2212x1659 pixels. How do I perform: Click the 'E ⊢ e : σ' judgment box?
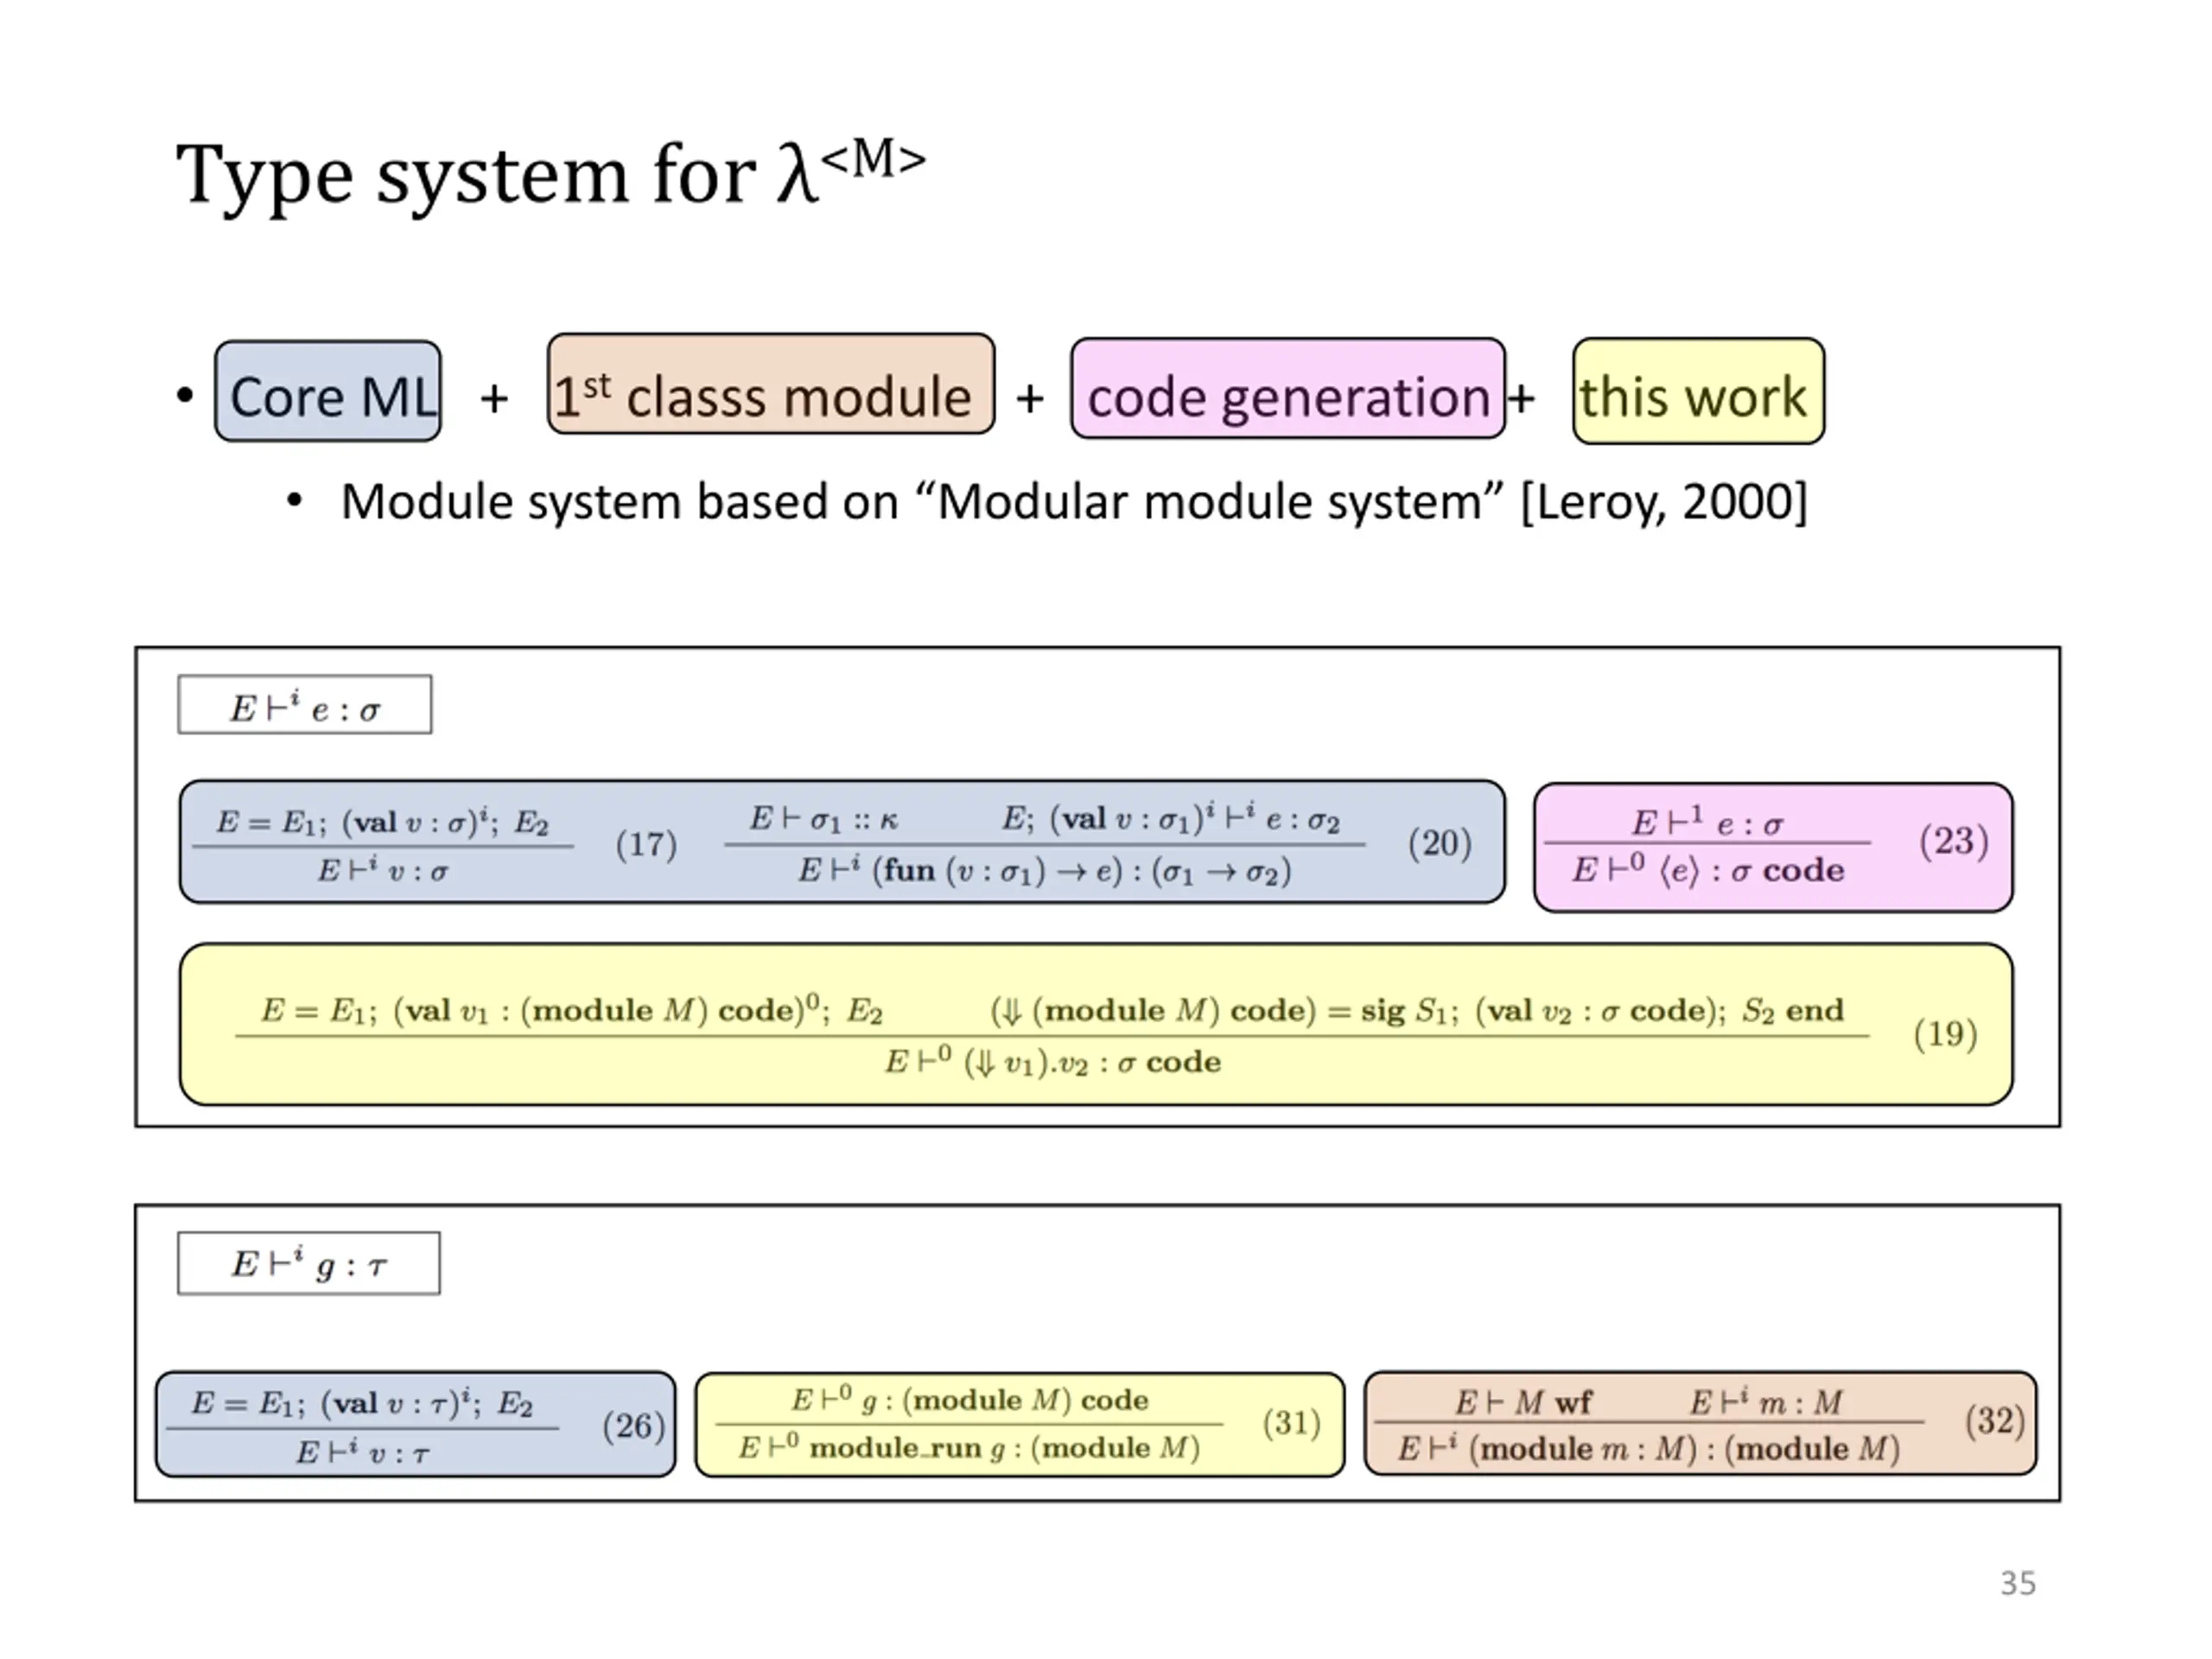click(305, 706)
